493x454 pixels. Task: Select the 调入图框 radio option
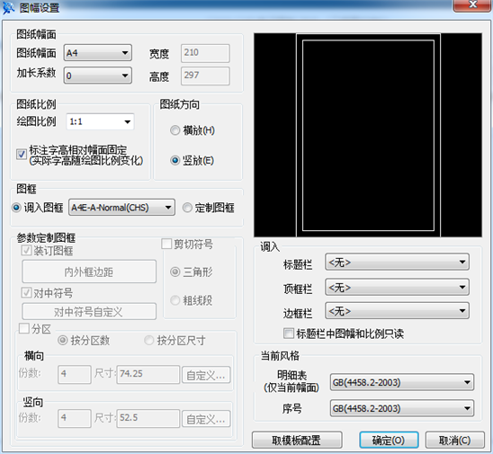tap(16, 208)
